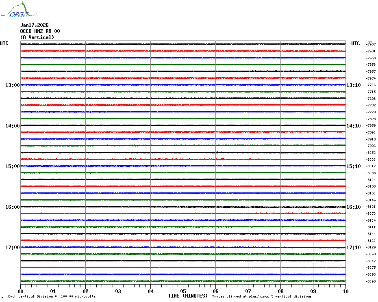
Task: Click the -7637 offset value at top right
Action: pyautogui.click(x=371, y=44)
